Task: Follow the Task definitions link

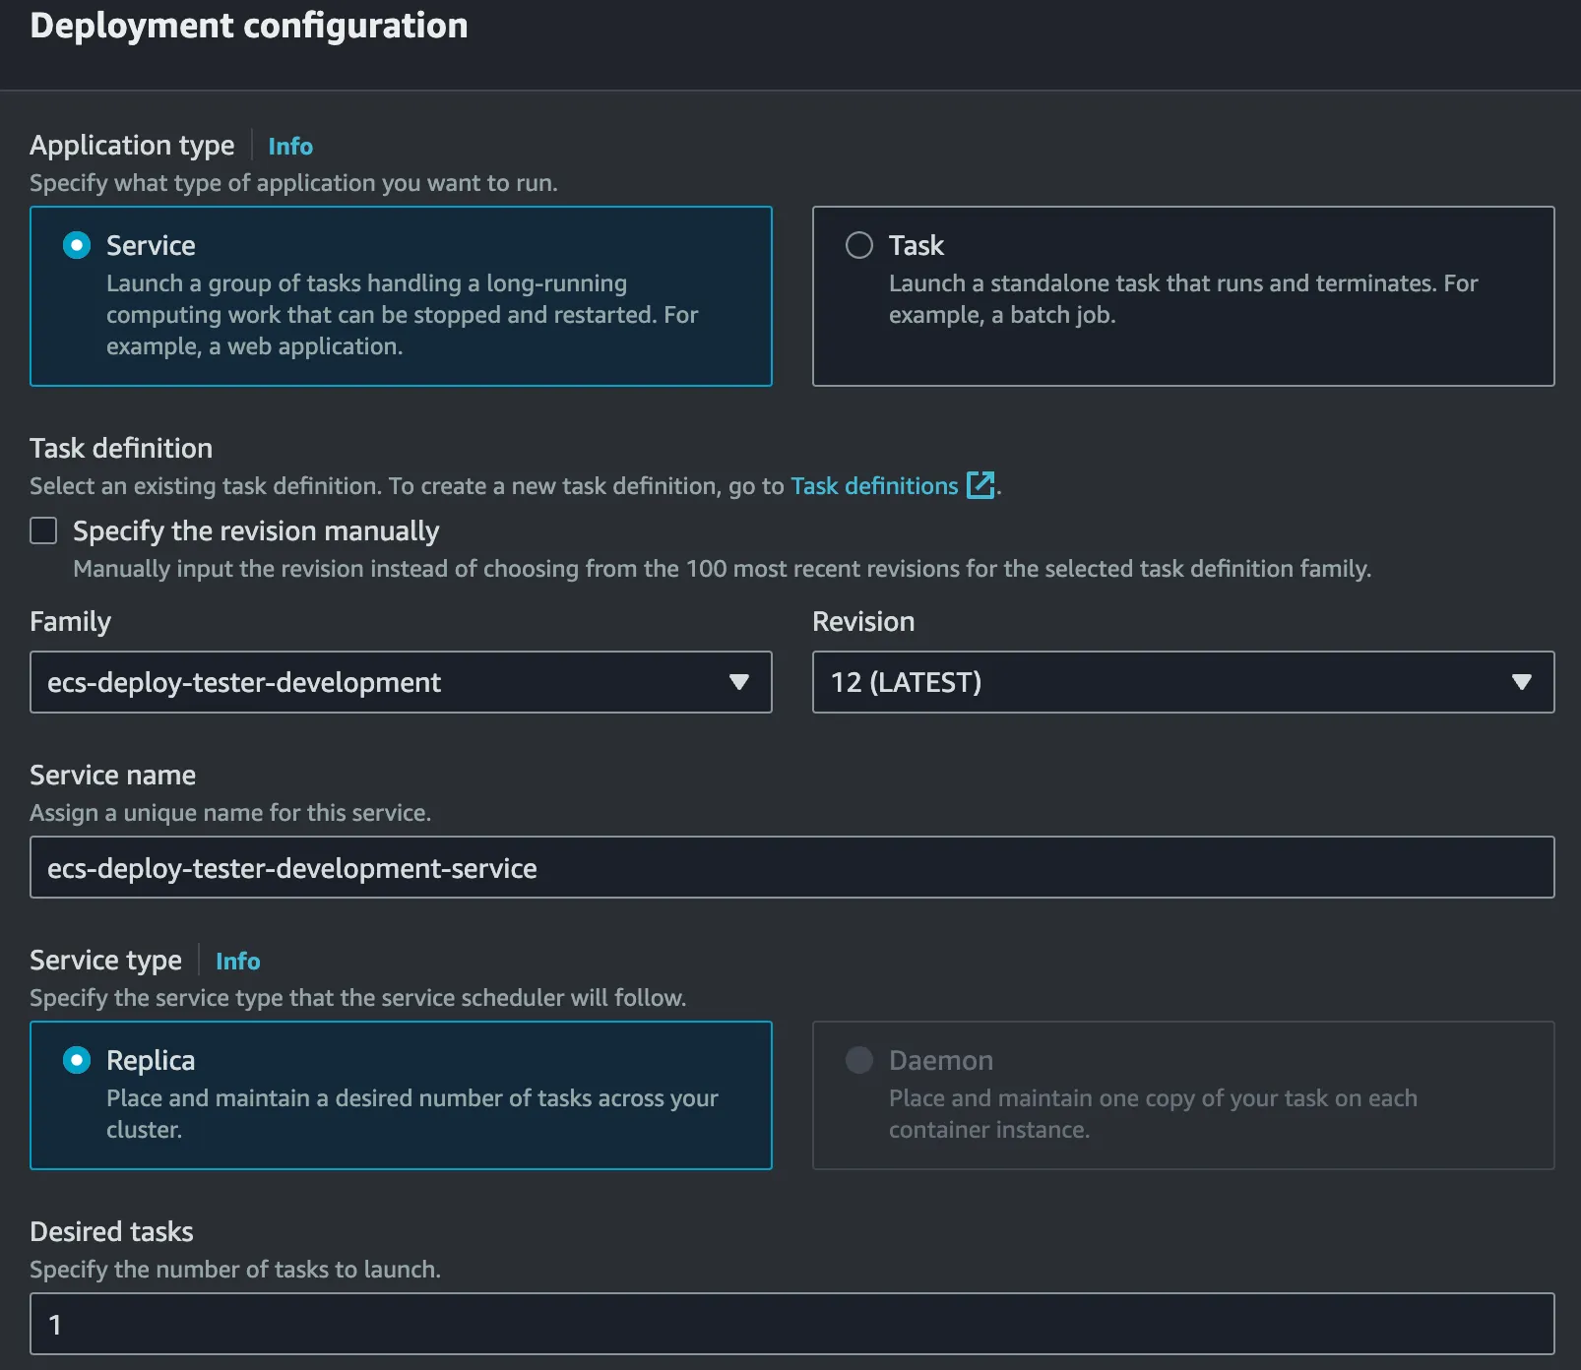Action: 874,486
